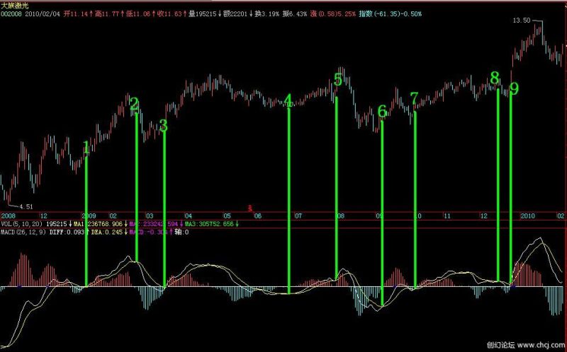Viewport: 567px width, 352px height.
Task: Select the green marker number 2
Action: 134,104
